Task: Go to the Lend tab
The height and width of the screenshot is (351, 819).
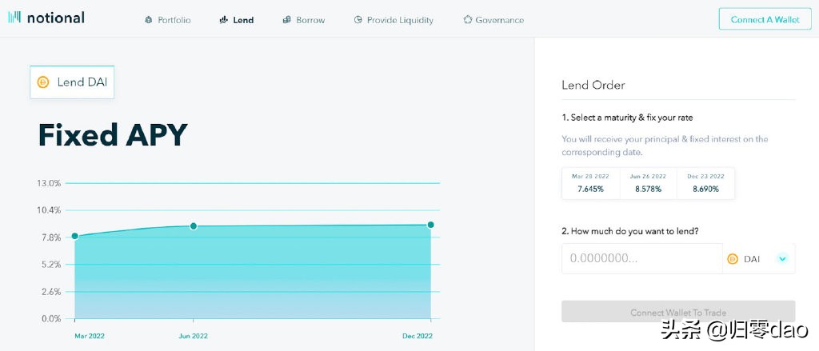Action: pyautogui.click(x=237, y=20)
